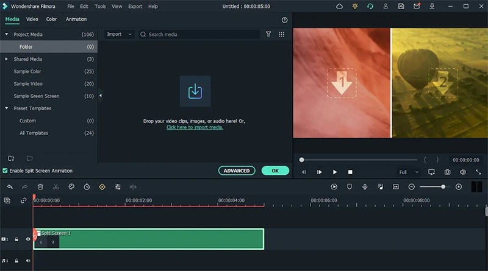
Task: Take a snapshot with camera icon
Action: (x=447, y=172)
